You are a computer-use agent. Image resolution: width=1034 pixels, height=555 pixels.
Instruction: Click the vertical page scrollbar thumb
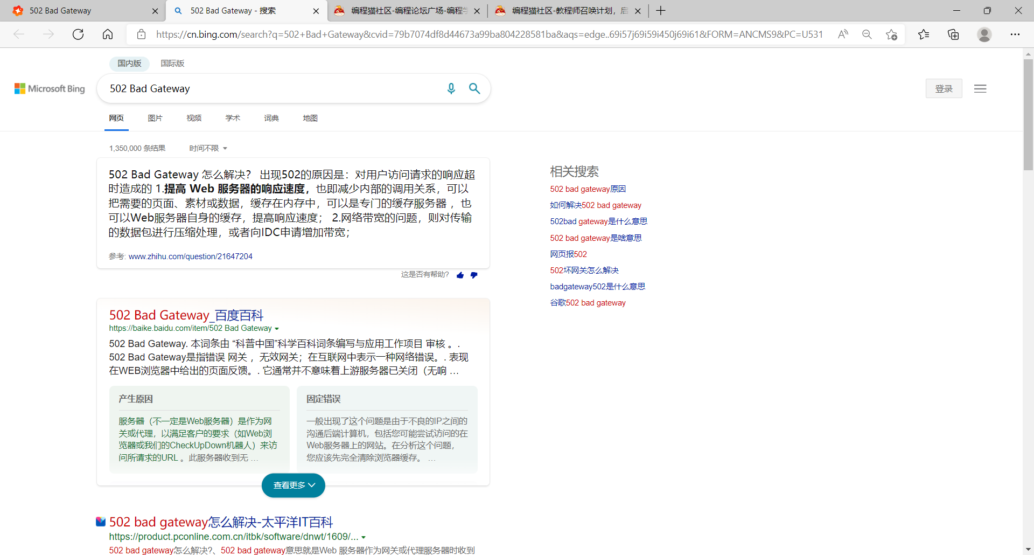(1028, 115)
